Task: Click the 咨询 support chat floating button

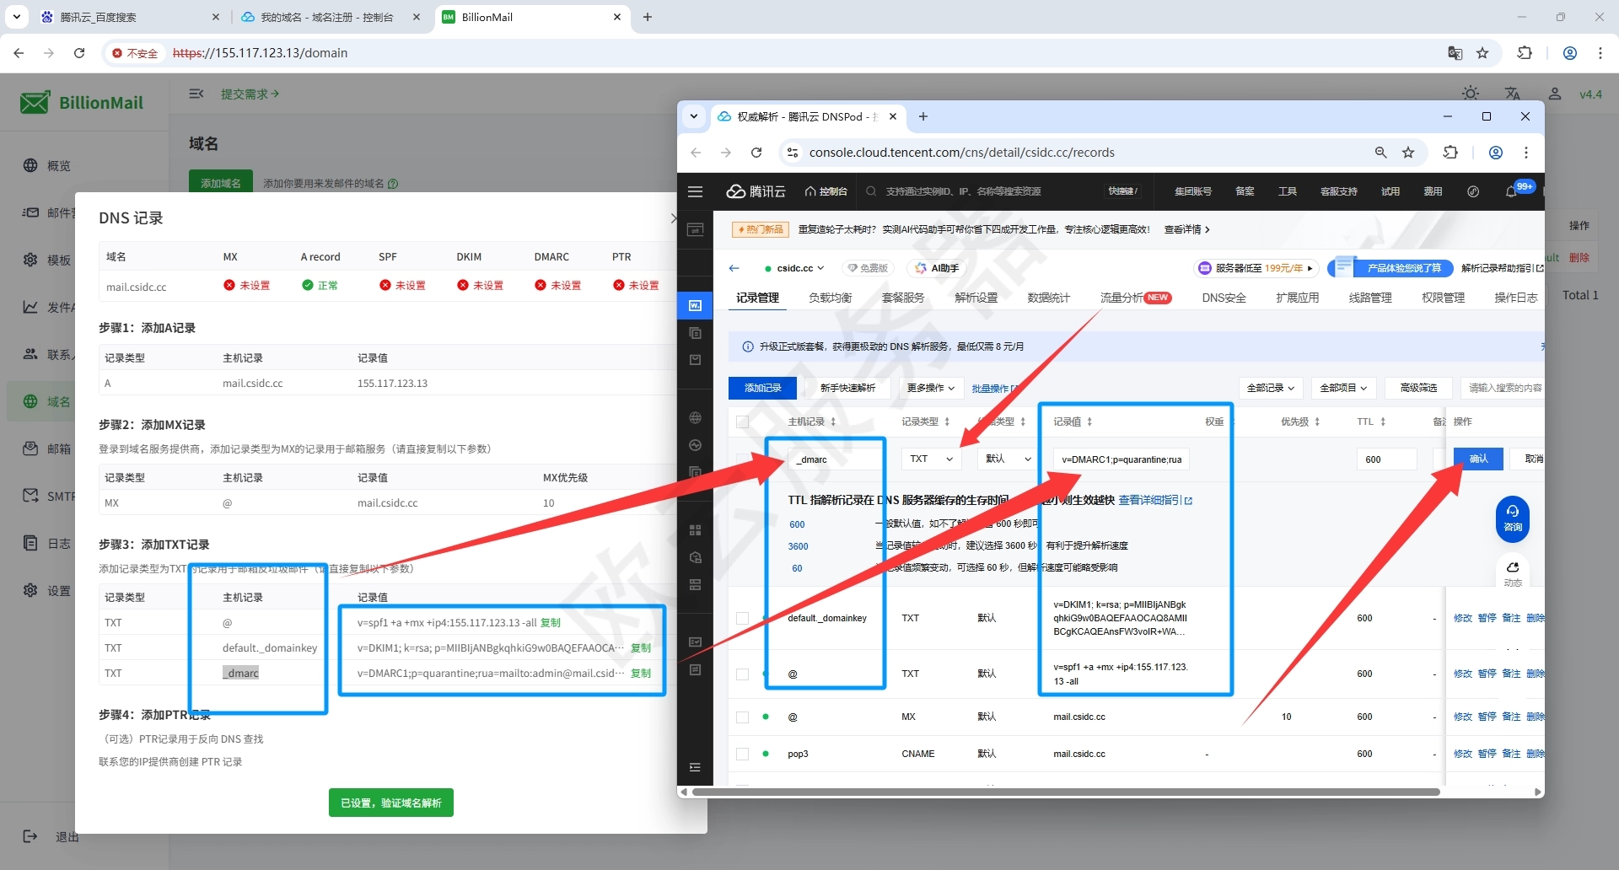Action: [1513, 518]
